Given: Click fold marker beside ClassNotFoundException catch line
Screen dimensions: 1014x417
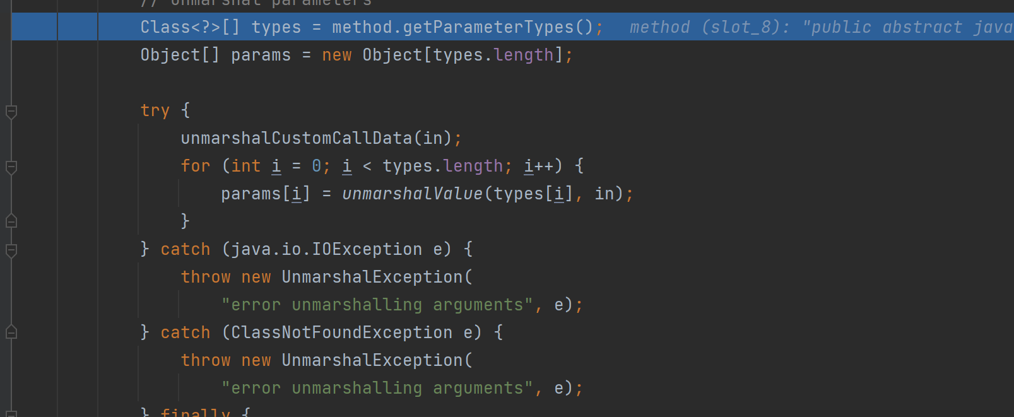Looking at the screenshot, I should (11, 332).
